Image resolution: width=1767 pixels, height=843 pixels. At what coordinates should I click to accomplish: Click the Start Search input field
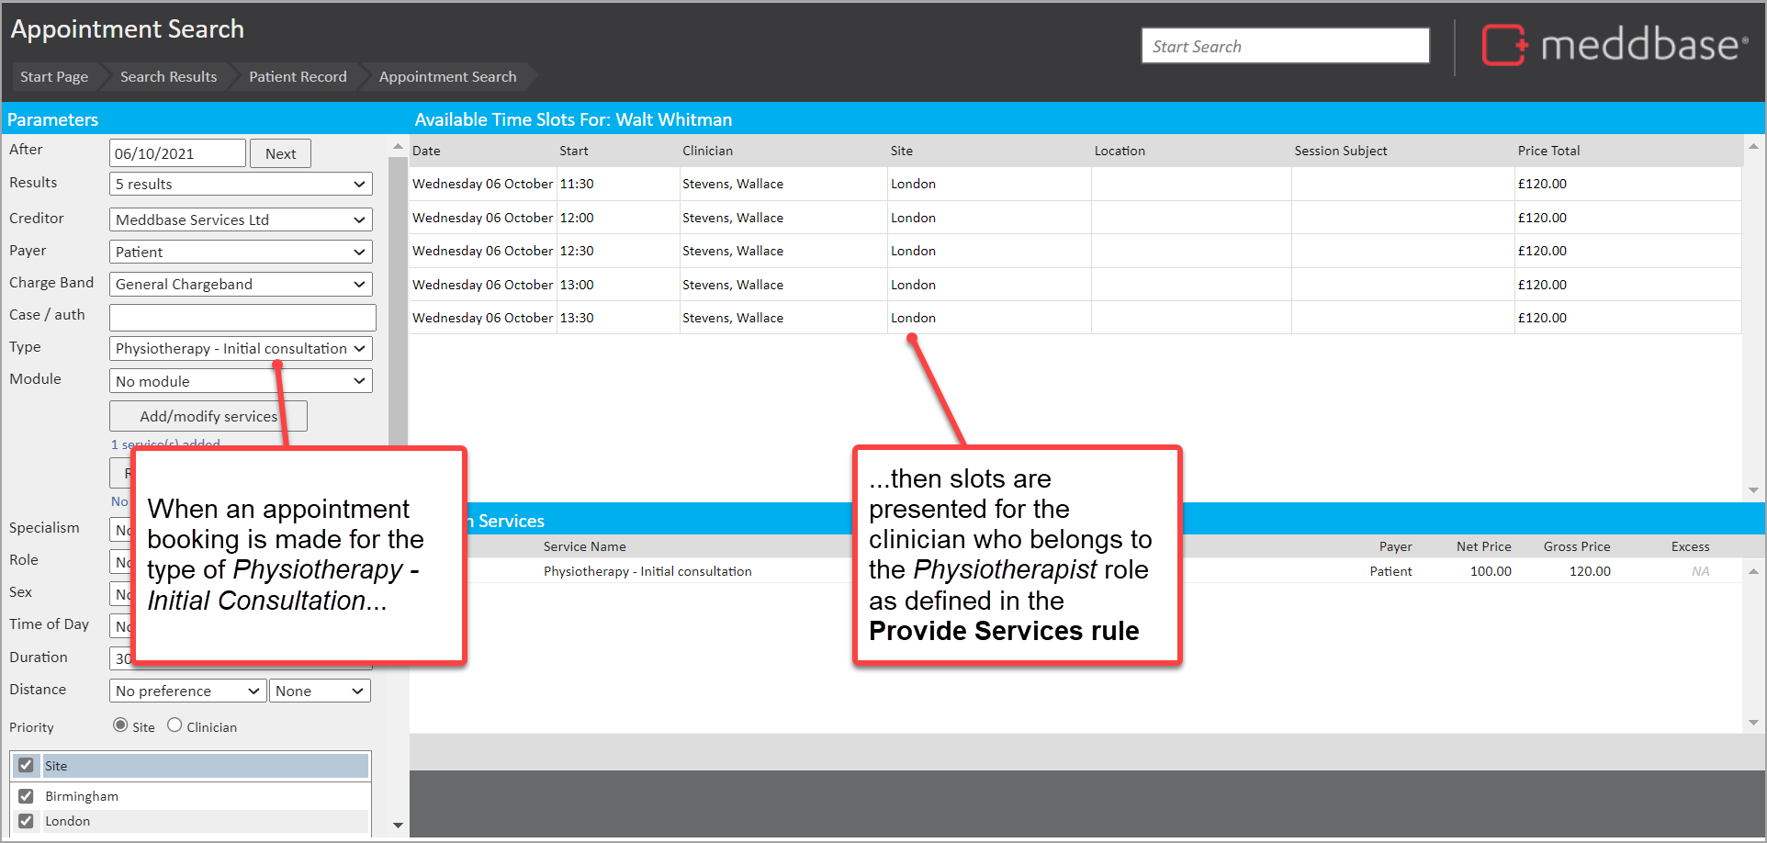(1284, 46)
